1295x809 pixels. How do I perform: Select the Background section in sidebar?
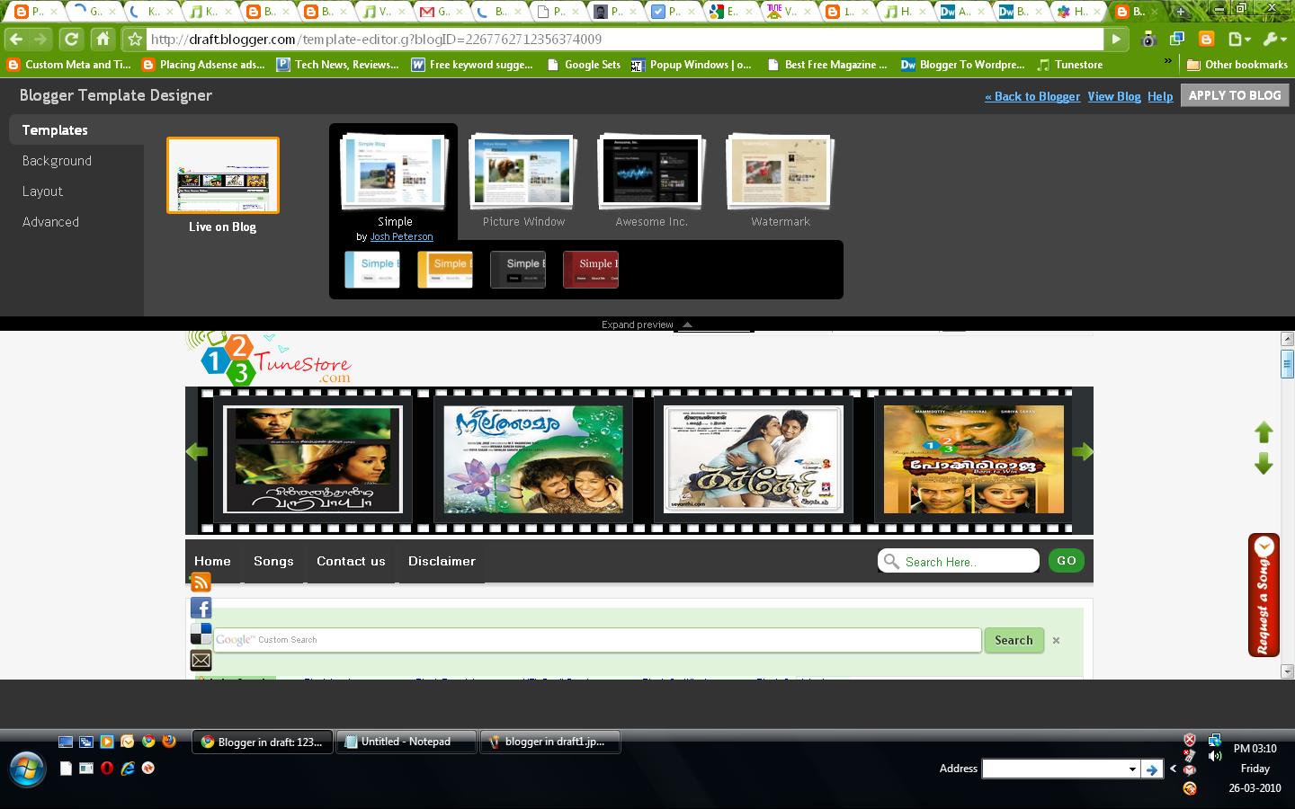pyautogui.click(x=57, y=161)
